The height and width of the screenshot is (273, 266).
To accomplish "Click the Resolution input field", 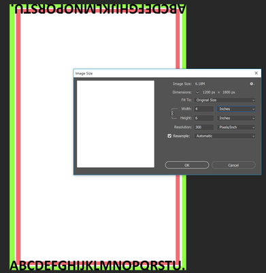I will point(204,127).
